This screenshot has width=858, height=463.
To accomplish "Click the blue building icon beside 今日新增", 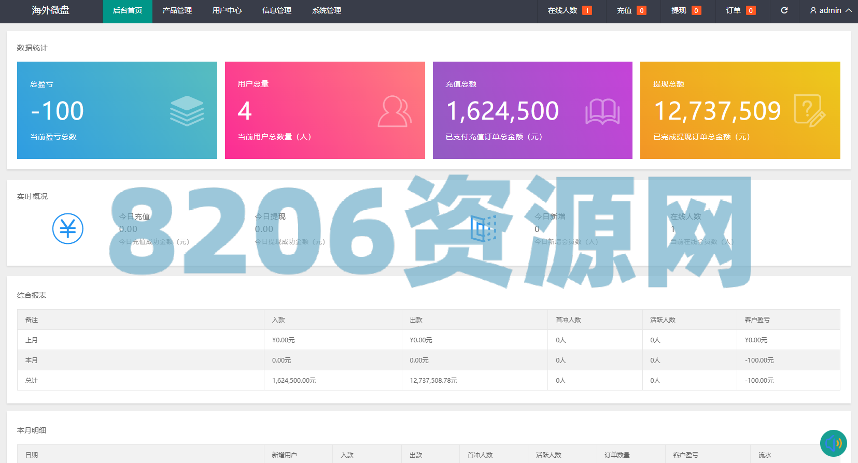I will point(483,228).
